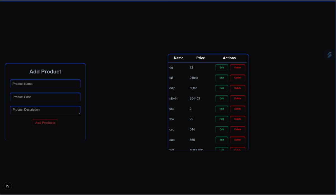
Task: Click the Actions column header
Action: pyautogui.click(x=229, y=58)
